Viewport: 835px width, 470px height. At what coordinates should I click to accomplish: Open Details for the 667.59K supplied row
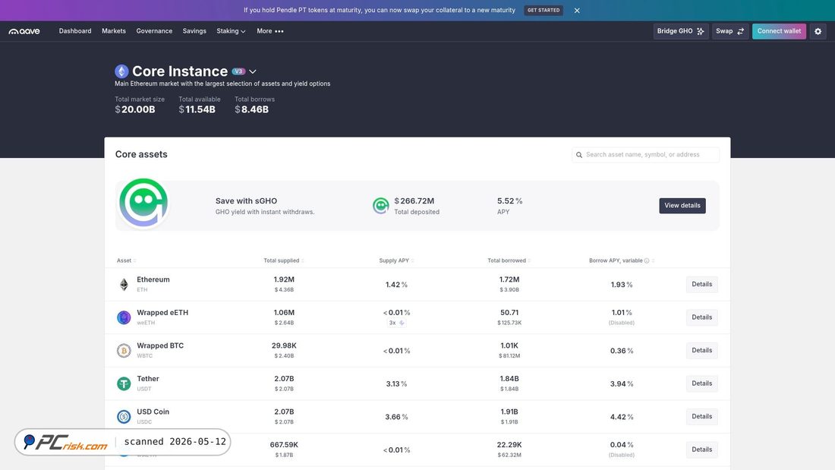tap(702, 449)
